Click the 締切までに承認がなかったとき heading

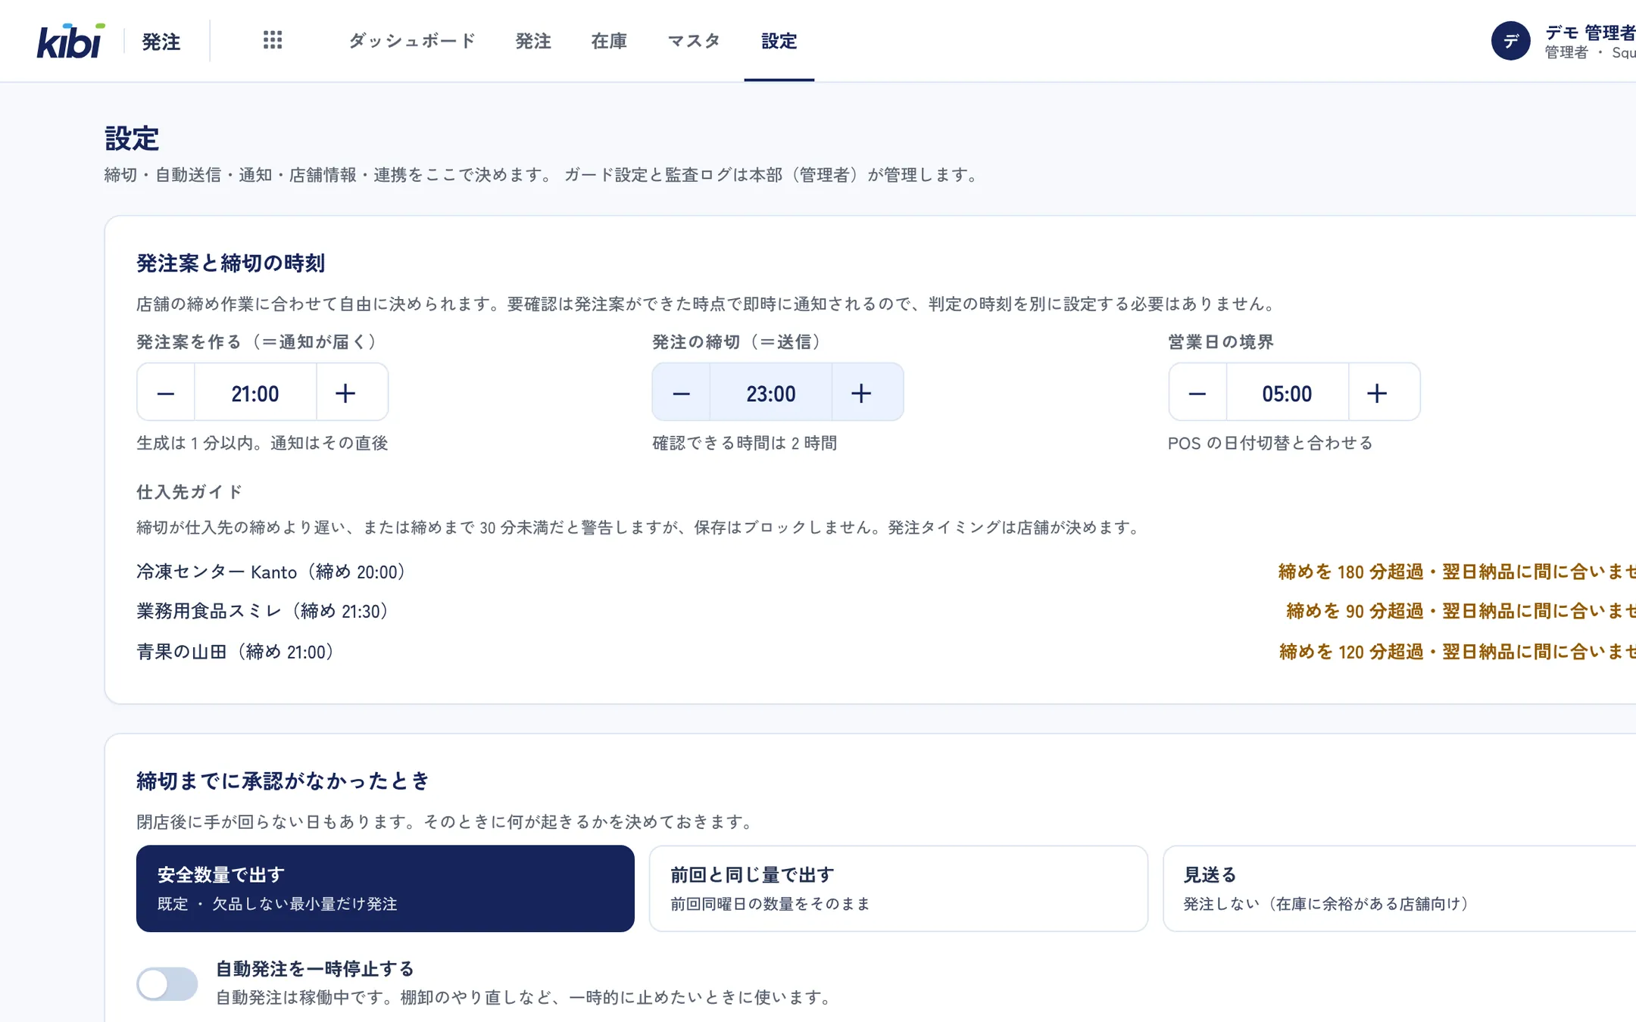point(283,781)
